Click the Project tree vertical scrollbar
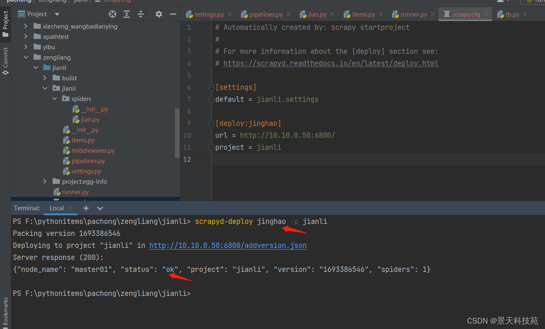 coord(178,132)
